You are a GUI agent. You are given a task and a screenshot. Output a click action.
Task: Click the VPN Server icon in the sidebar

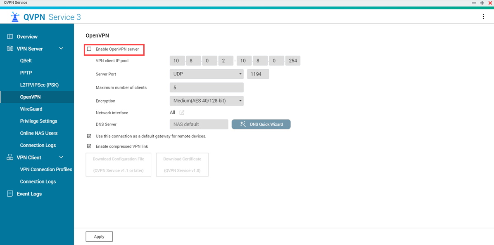[10, 48]
